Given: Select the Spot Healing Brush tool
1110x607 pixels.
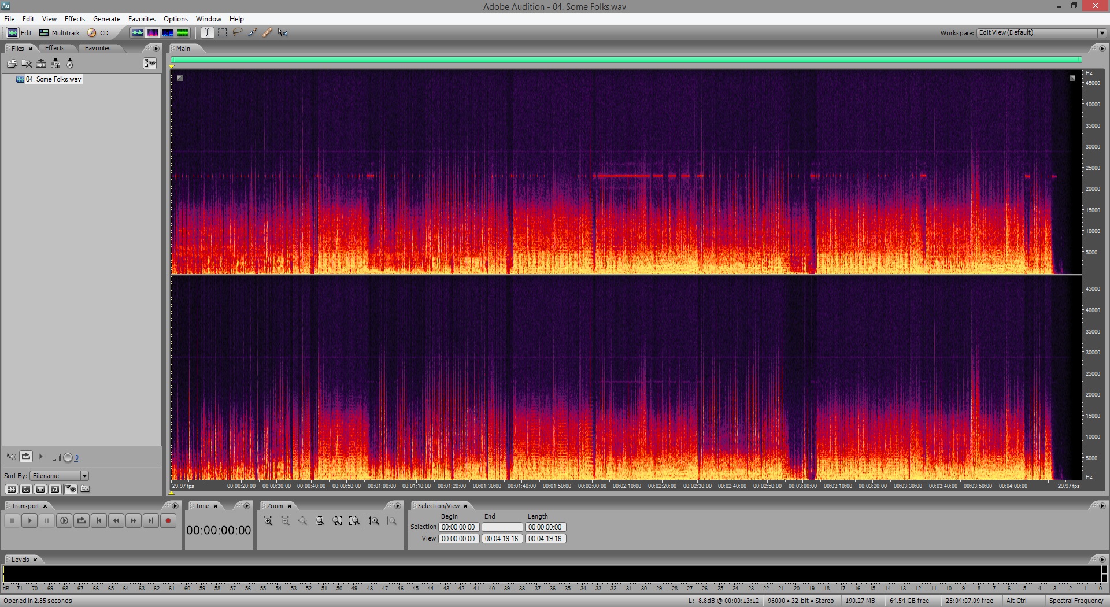Looking at the screenshot, I should (x=267, y=33).
